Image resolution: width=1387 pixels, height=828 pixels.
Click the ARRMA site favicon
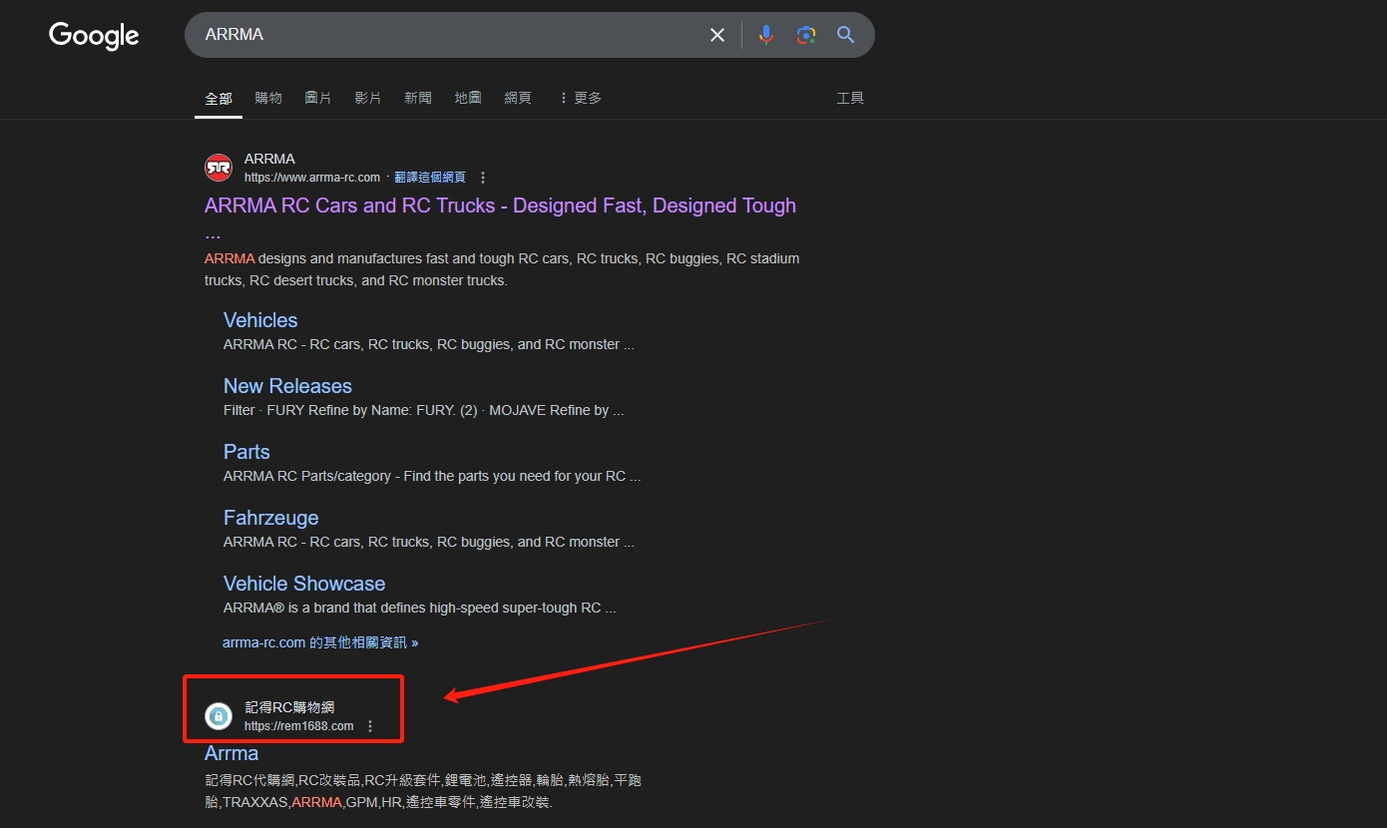219,168
